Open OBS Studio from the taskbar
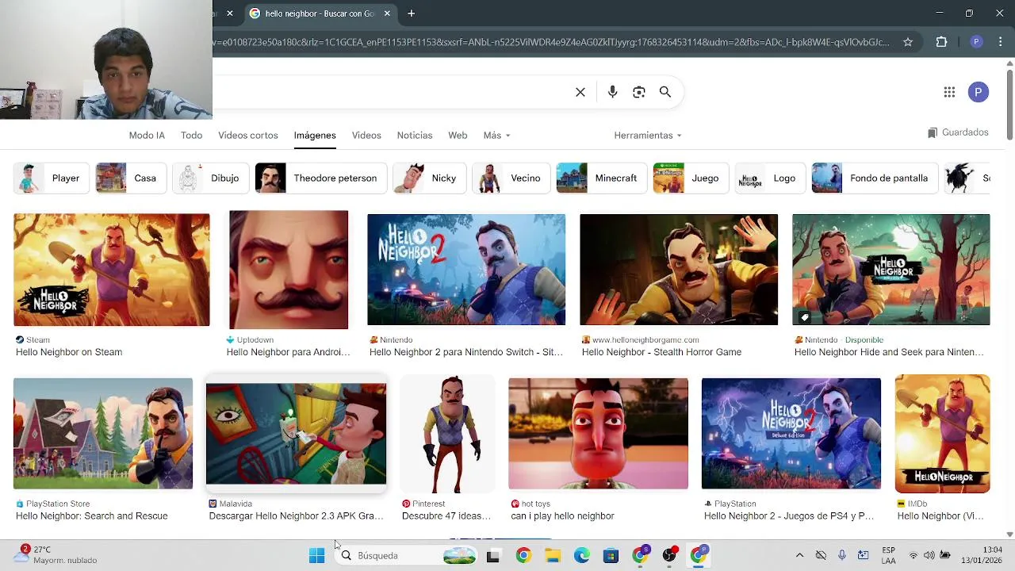 point(669,556)
